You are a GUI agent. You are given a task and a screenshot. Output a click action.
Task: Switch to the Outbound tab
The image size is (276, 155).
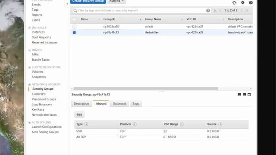119,104
